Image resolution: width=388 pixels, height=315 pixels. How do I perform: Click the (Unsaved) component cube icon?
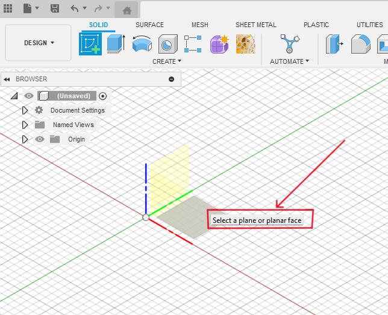(x=44, y=96)
